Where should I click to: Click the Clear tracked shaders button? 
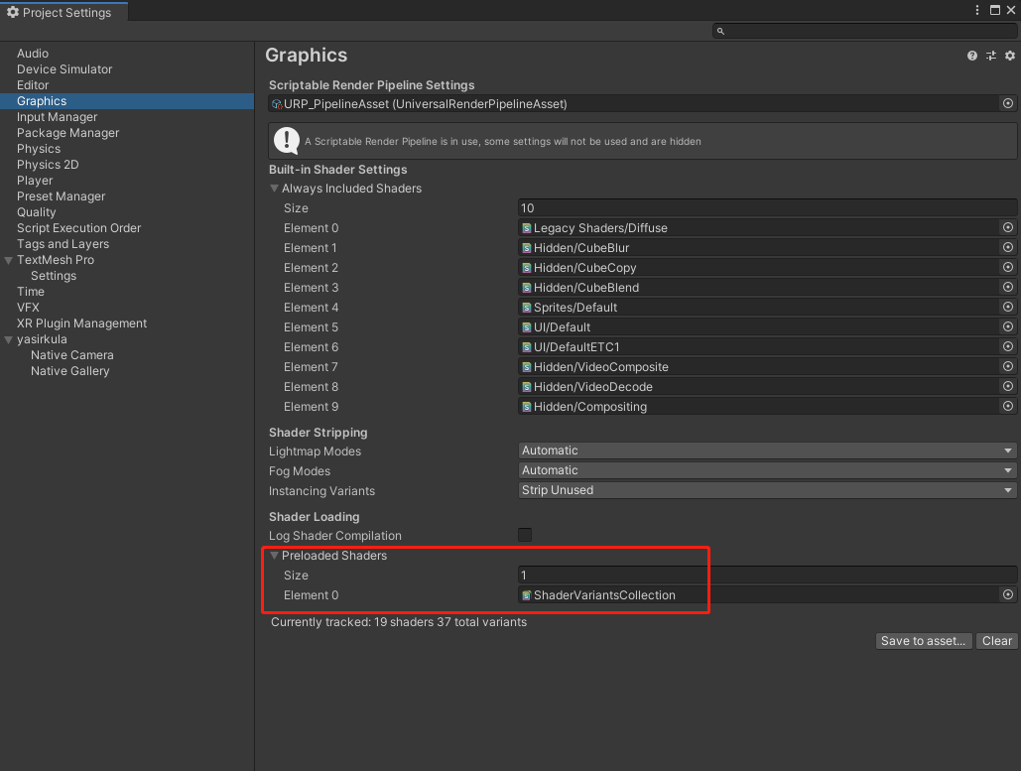coord(997,641)
